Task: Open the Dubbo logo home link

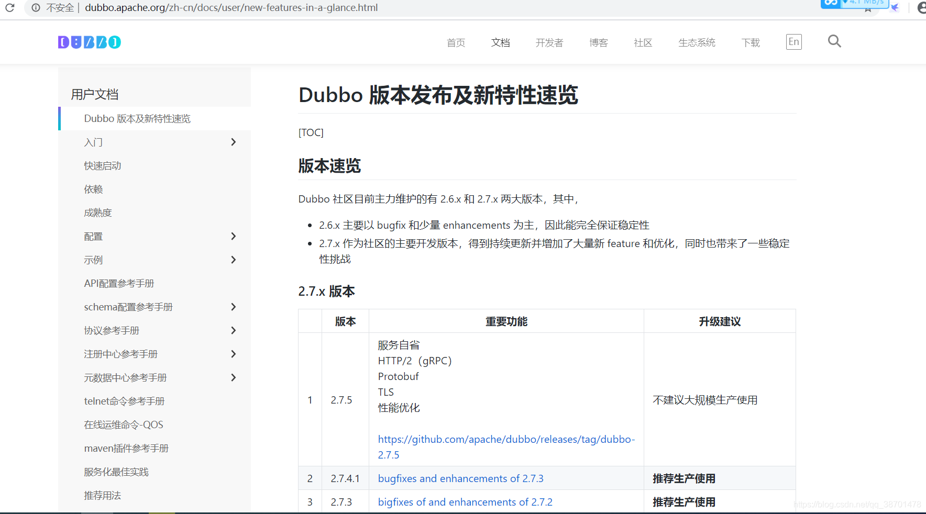Action: pyautogui.click(x=90, y=42)
